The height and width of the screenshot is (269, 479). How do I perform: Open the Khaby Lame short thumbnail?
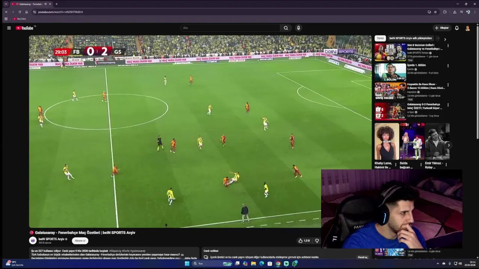pyautogui.click(x=387, y=142)
